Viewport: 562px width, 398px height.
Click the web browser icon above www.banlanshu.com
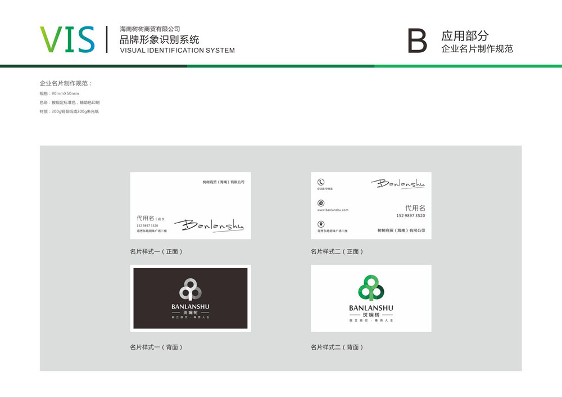(x=321, y=203)
